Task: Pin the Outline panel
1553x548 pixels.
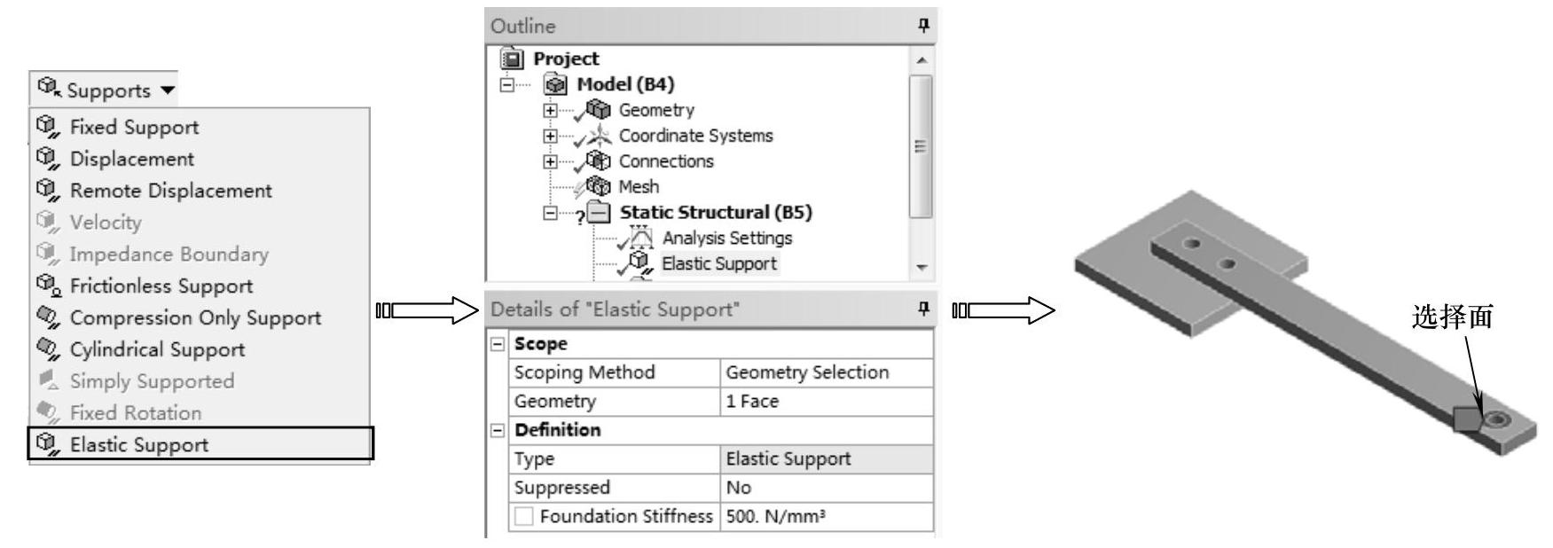Action: click(923, 26)
